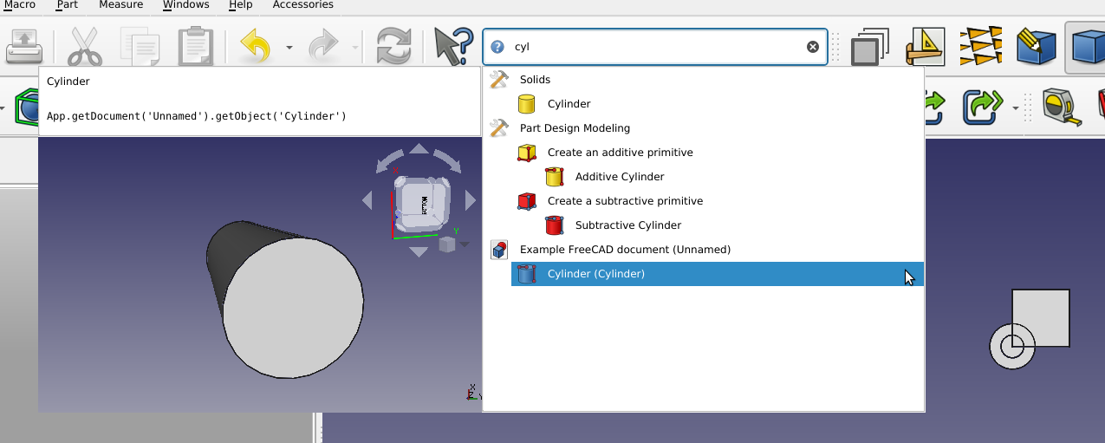1105x443 pixels.
Task: Clear the search field text
Action: pos(813,47)
